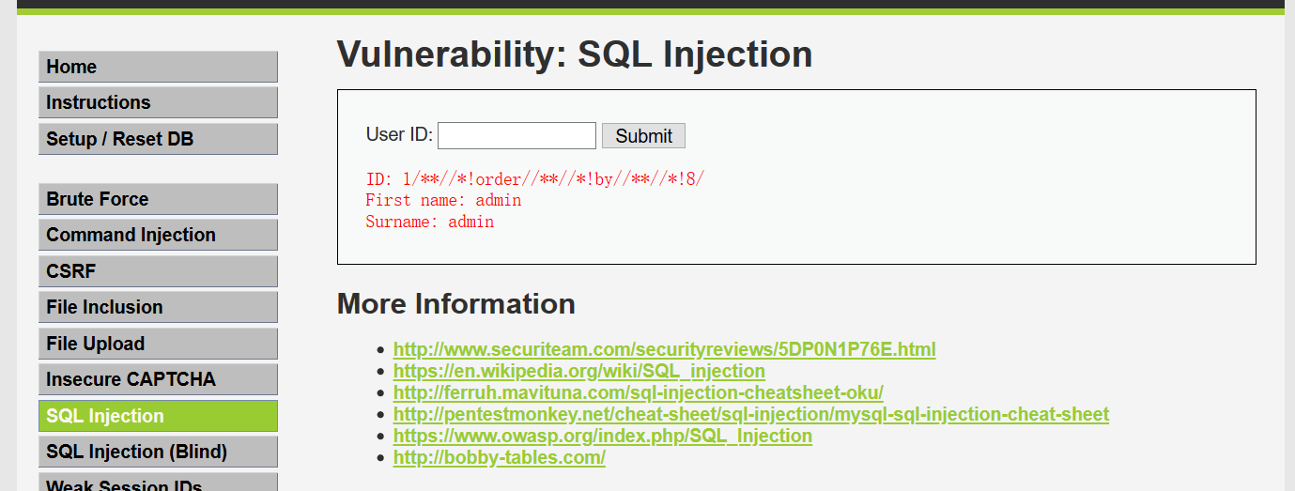Screen dimensions: 1295x491
Task: Follow the ferruh.mavituna.com cheatsheet link
Action: click(x=638, y=392)
